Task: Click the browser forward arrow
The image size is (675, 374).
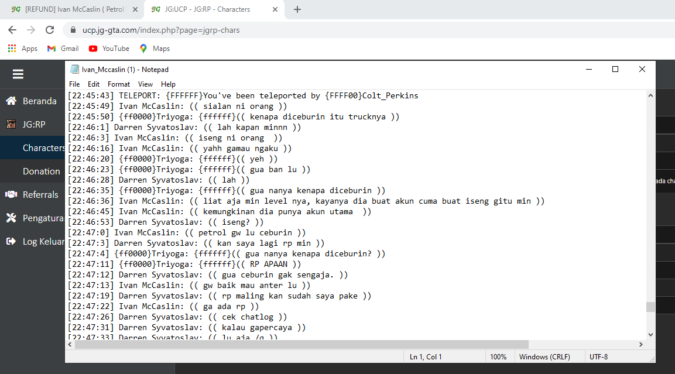Action: tap(31, 30)
